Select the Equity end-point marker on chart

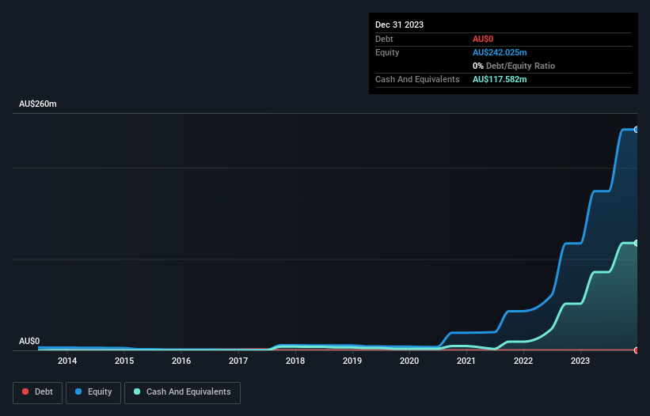(x=637, y=130)
